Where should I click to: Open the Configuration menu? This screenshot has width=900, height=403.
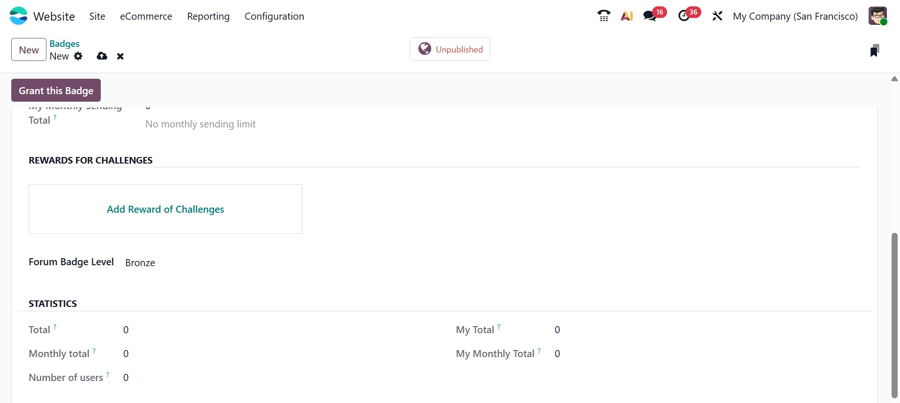tap(274, 16)
